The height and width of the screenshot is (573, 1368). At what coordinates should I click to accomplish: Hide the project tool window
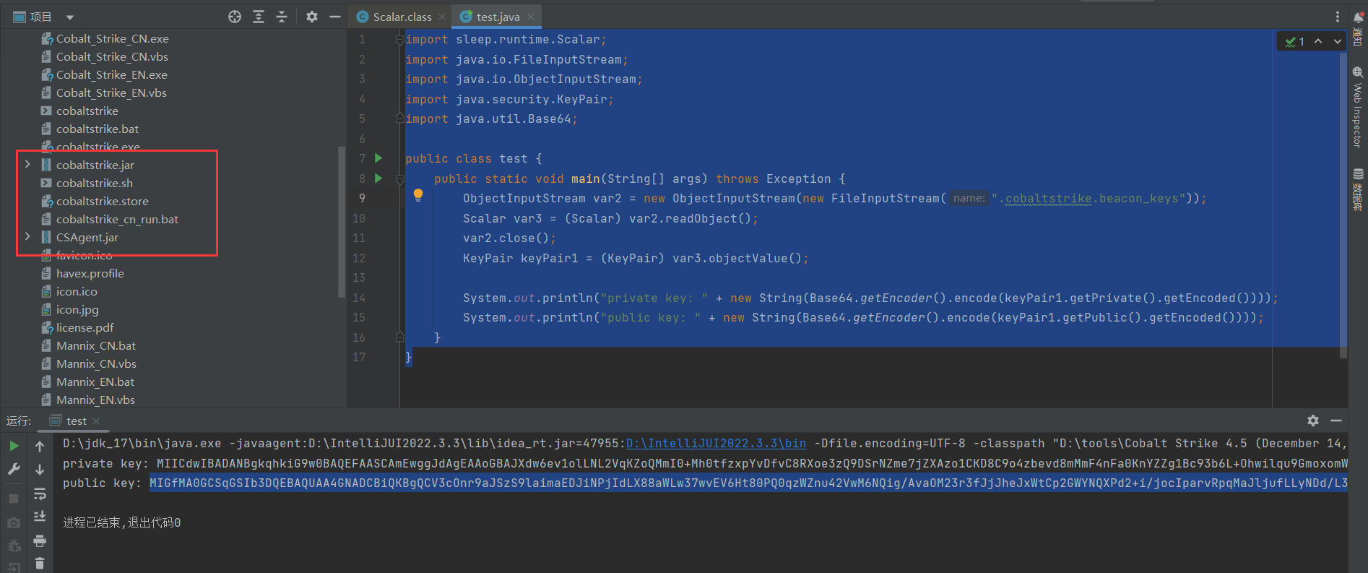tap(335, 17)
